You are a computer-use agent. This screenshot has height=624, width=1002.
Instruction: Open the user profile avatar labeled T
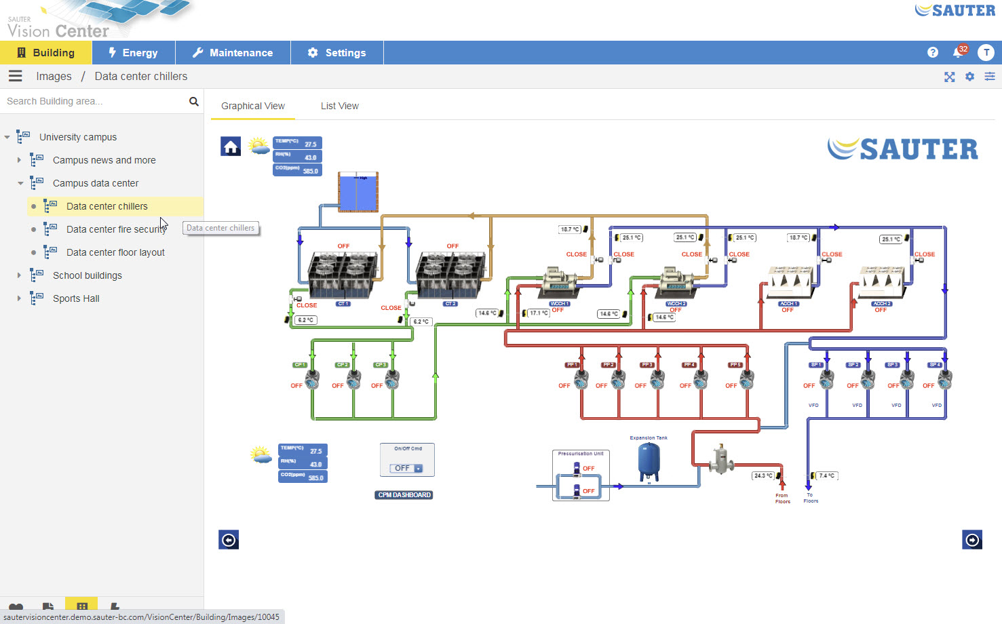point(986,52)
